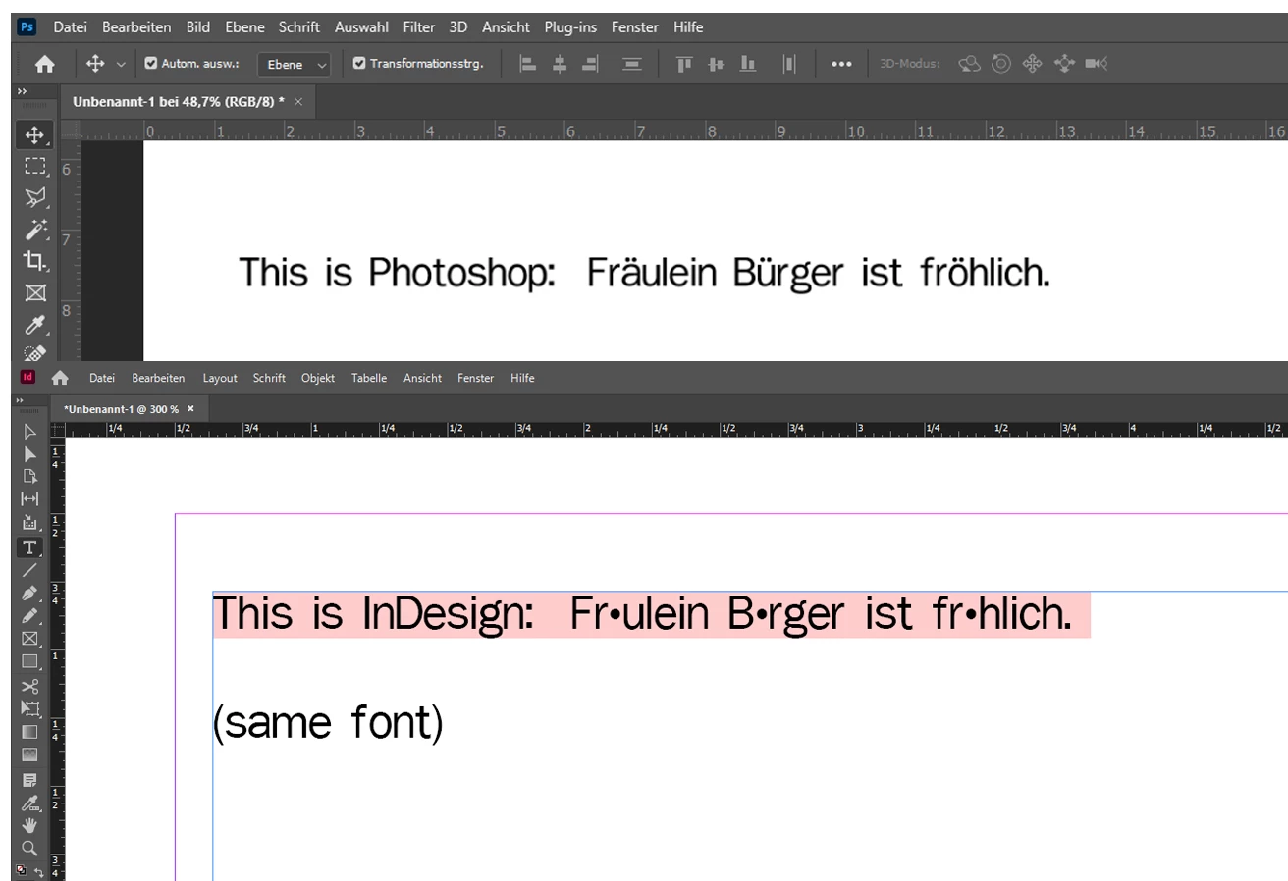Open InDesign Layout menu

click(x=220, y=378)
